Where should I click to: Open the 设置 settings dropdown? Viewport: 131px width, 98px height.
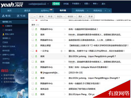click(87, 4)
